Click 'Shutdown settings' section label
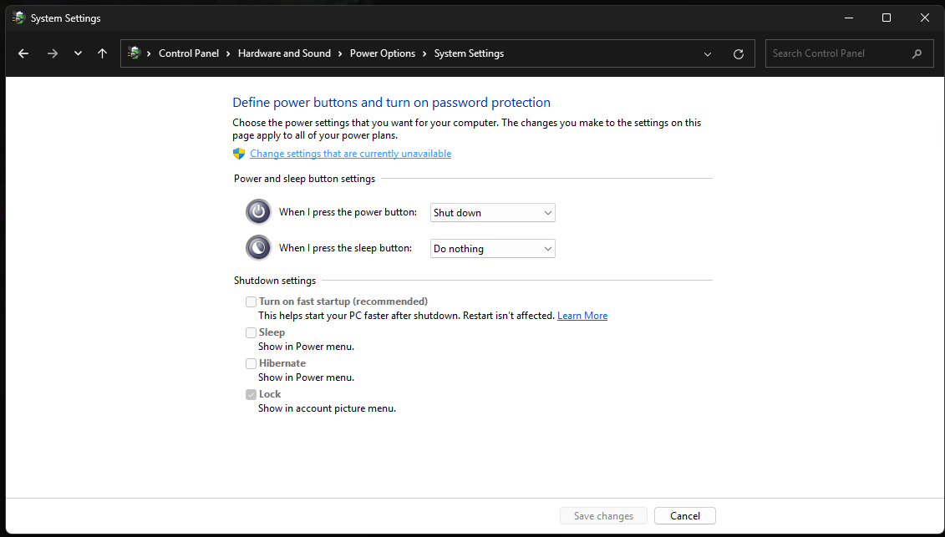945x537 pixels. [275, 281]
